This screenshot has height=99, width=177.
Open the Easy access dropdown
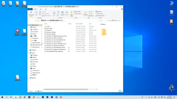(78, 14)
